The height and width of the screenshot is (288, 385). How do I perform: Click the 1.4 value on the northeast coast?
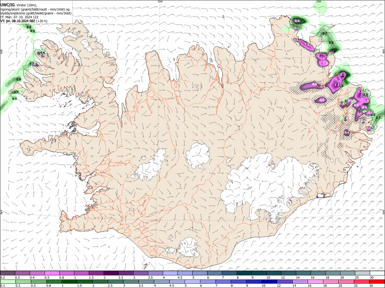pyautogui.click(x=307, y=44)
